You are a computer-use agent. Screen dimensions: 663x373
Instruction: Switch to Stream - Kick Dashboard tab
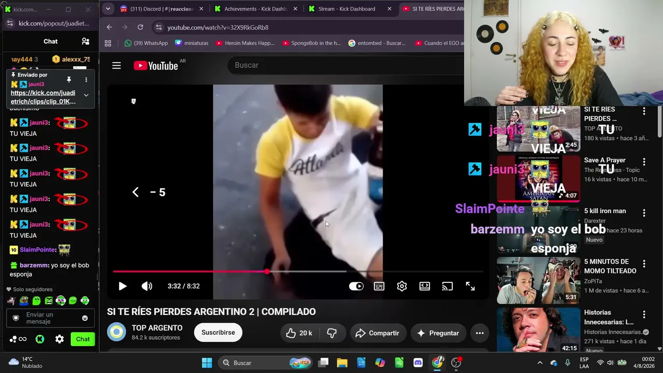pos(350,9)
